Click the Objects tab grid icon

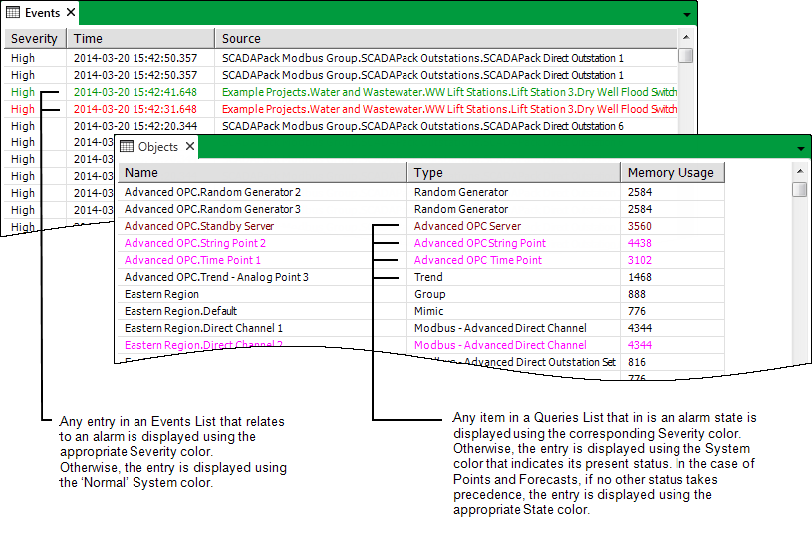point(127,147)
